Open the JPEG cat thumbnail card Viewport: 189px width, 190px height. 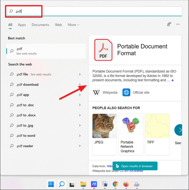click(104, 134)
